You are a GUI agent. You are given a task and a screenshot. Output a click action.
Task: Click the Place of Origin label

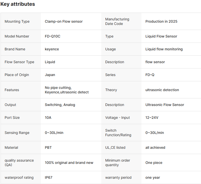[x=17, y=75]
